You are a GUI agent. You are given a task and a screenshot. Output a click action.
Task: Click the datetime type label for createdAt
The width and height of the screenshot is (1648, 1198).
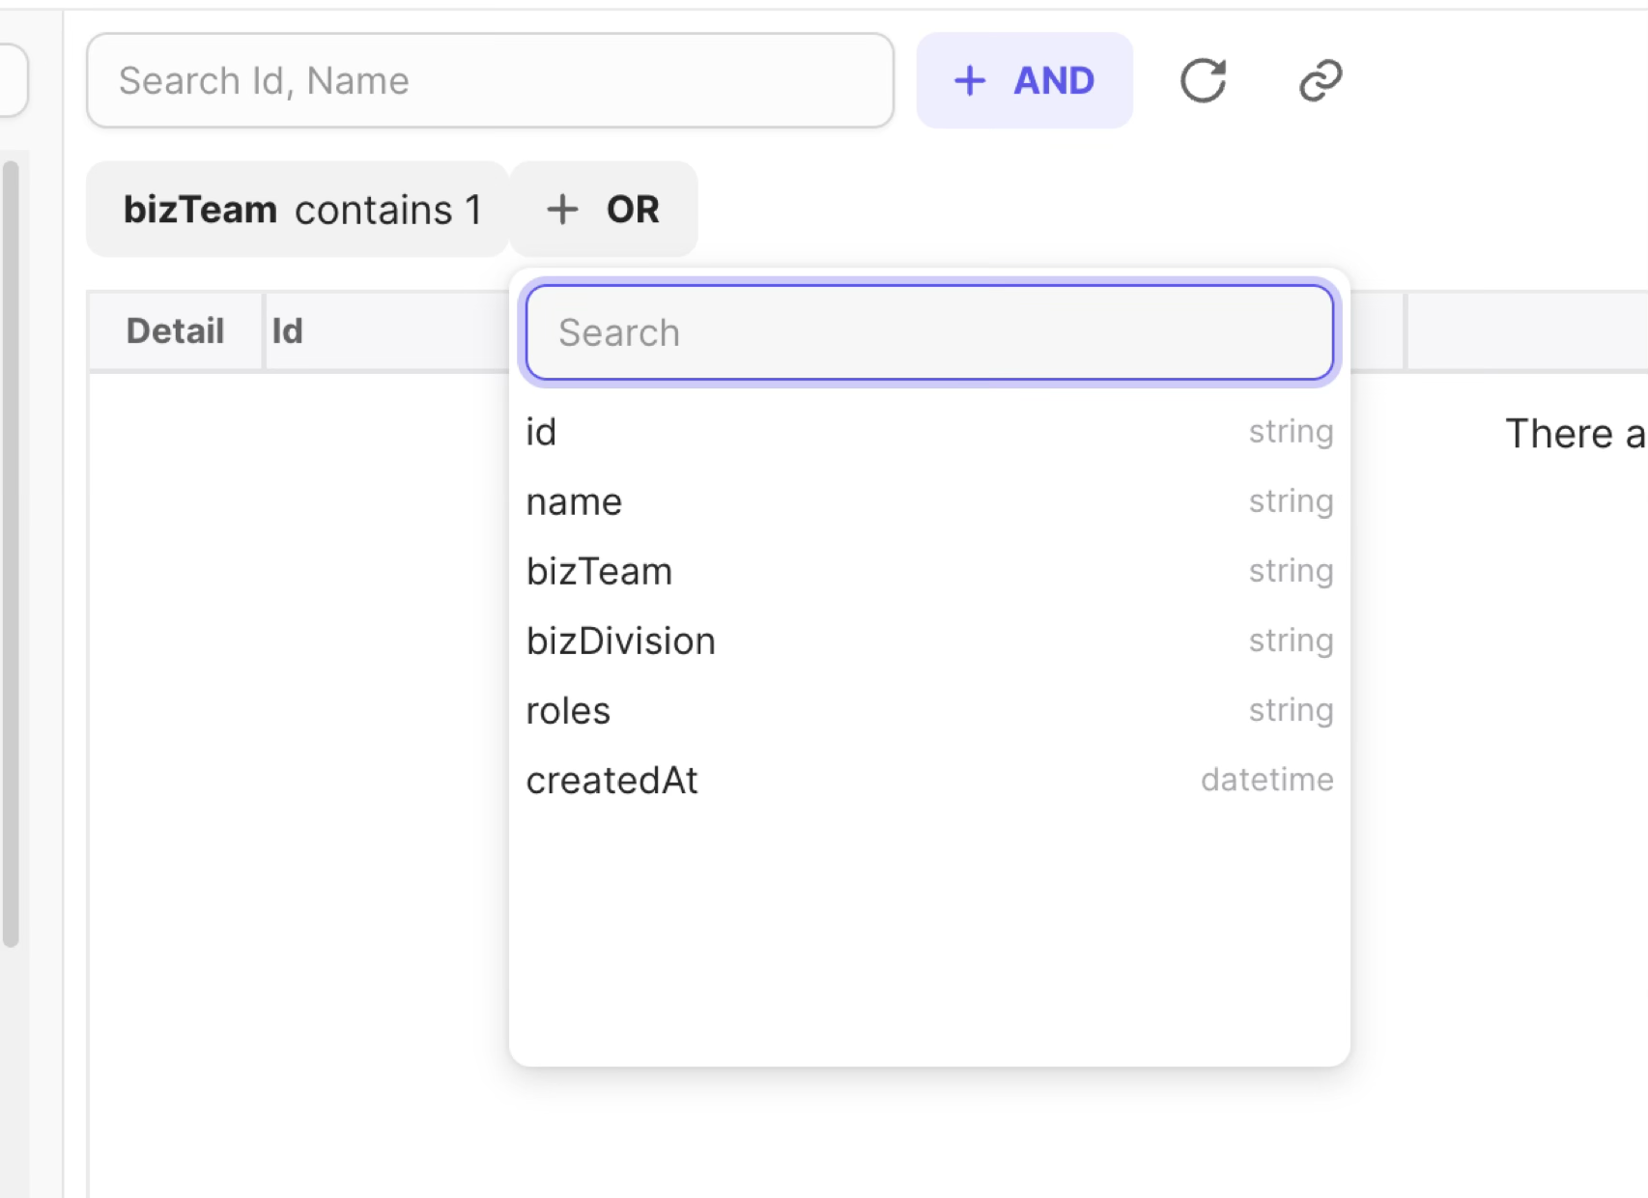click(x=1266, y=780)
